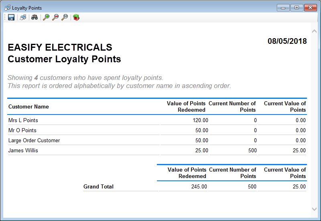Viewport: 321px width, 221px height.
Task: Click the scroll up arrow
Action: [x=314, y=31]
